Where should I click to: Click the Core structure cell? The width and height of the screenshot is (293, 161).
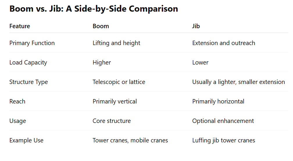(112, 121)
